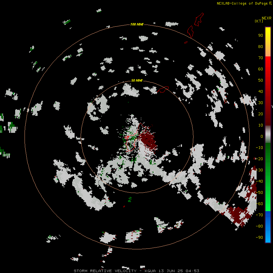Click the dark red velocity patch beside Guam
This screenshot has height=273, width=273.
149,140
